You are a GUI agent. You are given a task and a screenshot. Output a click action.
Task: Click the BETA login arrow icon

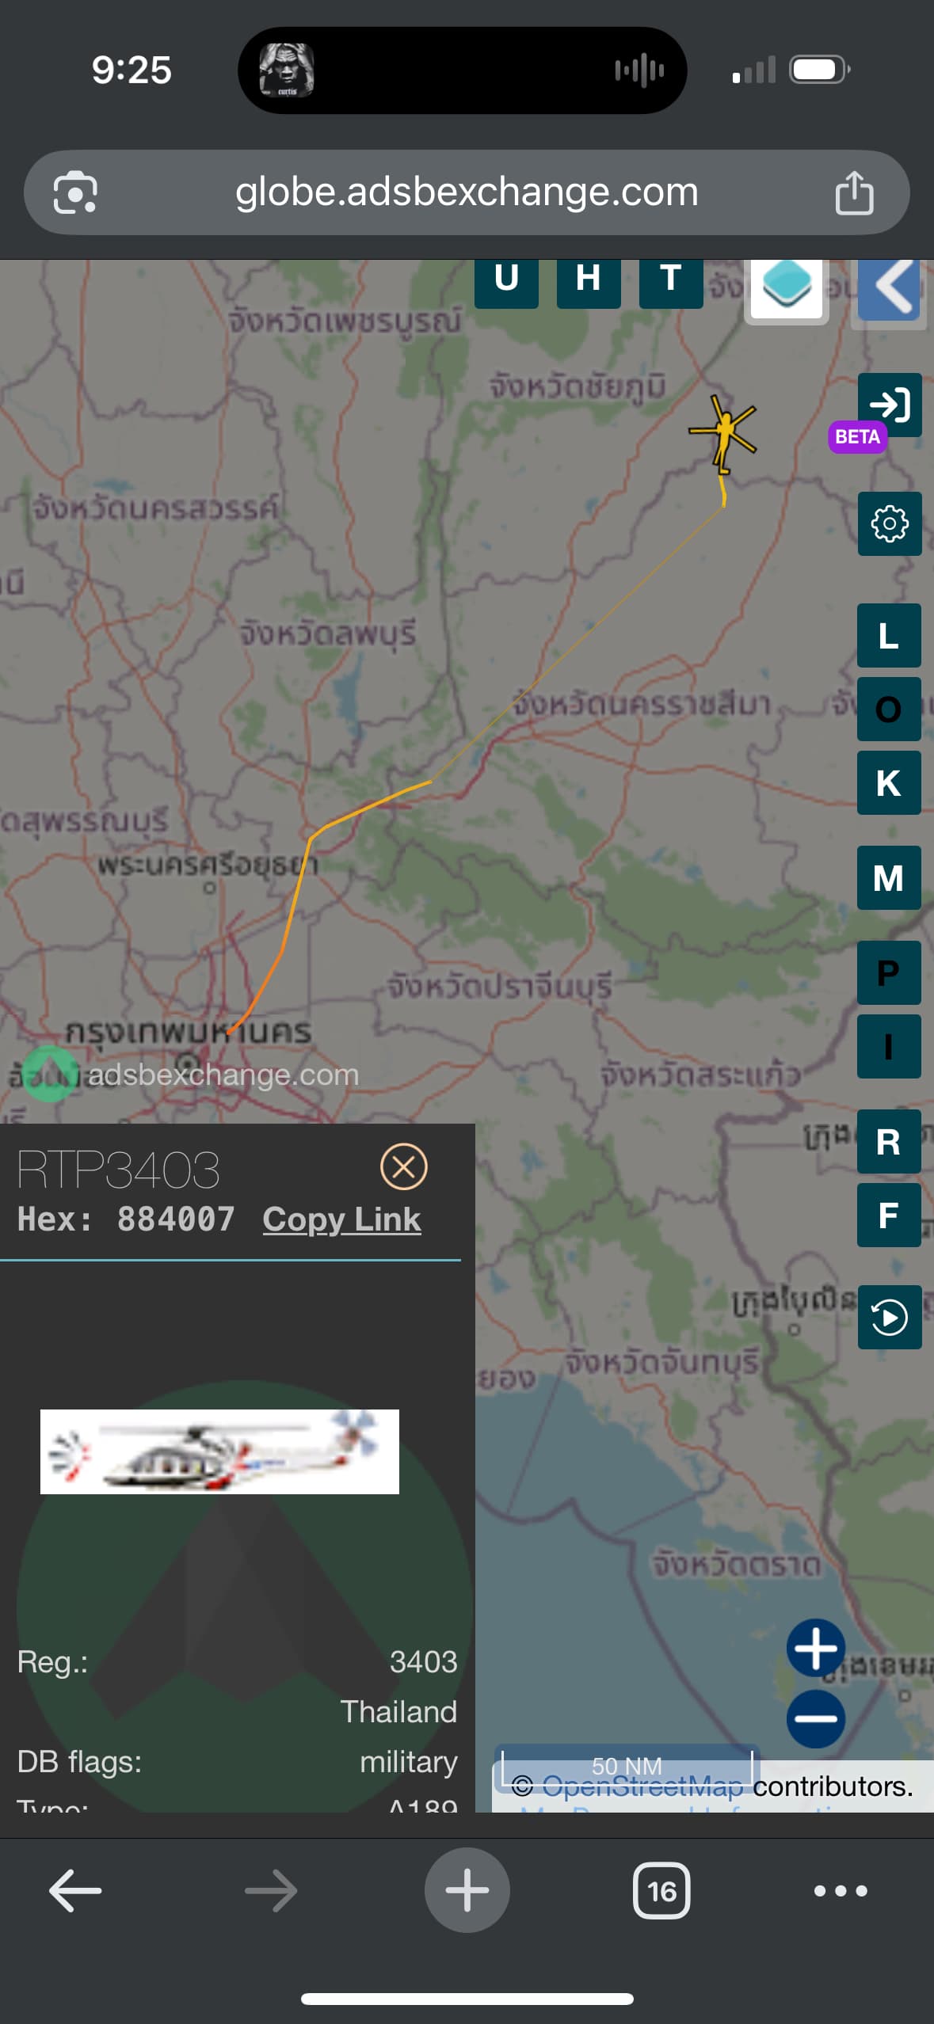coord(890,405)
